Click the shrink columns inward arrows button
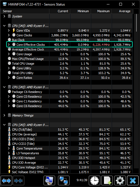The width and height of the screenshot is (140, 187). (19, 181)
